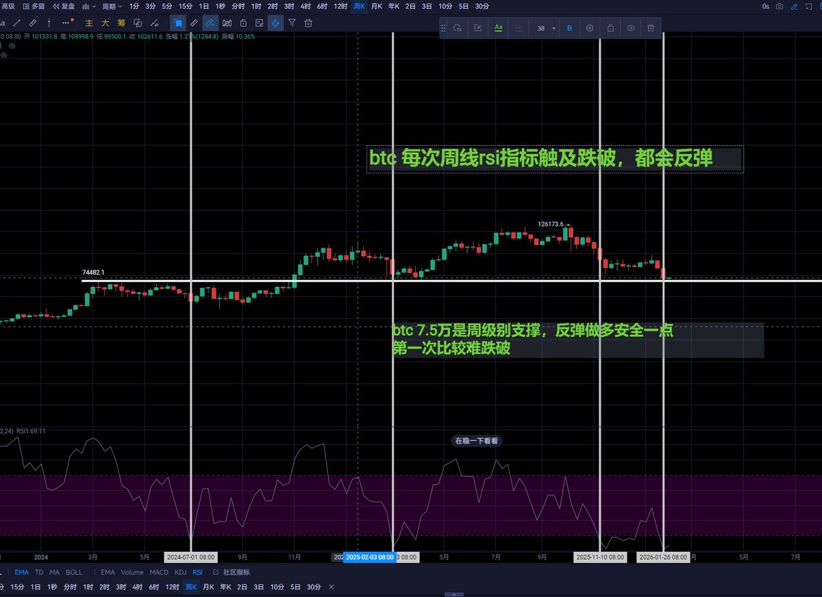This screenshot has width=822, height=597.
Task: Open the font size 38 dropdown
Action: (546, 28)
